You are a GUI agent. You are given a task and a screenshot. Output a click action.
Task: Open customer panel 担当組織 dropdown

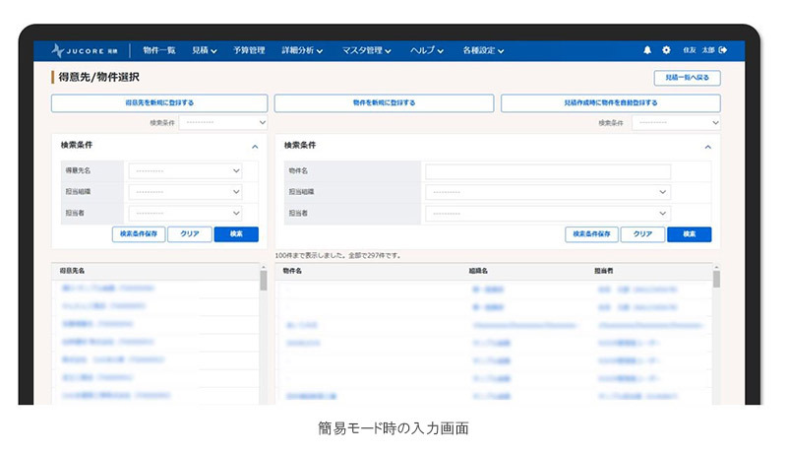point(185,192)
